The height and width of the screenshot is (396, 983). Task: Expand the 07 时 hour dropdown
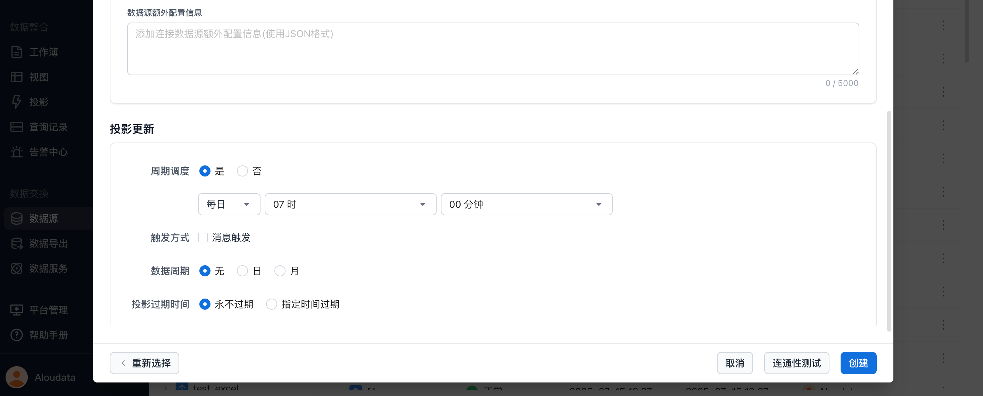(x=350, y=205)
